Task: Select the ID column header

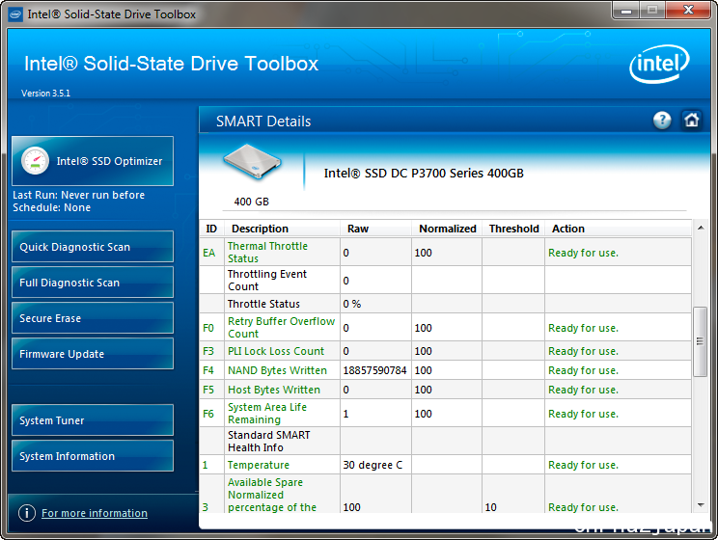Action: (x=211, y=229)
